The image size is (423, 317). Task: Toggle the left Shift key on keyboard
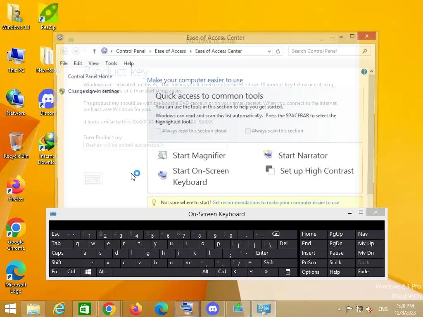[x=69, y=263]
